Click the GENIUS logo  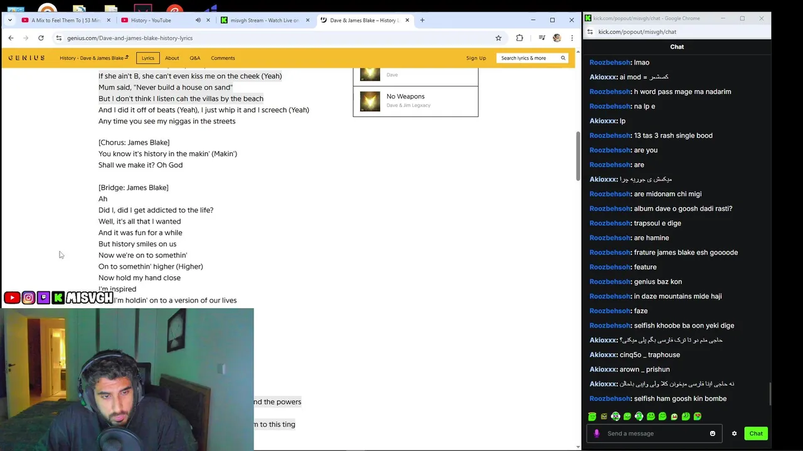click(x=26, y=58)
